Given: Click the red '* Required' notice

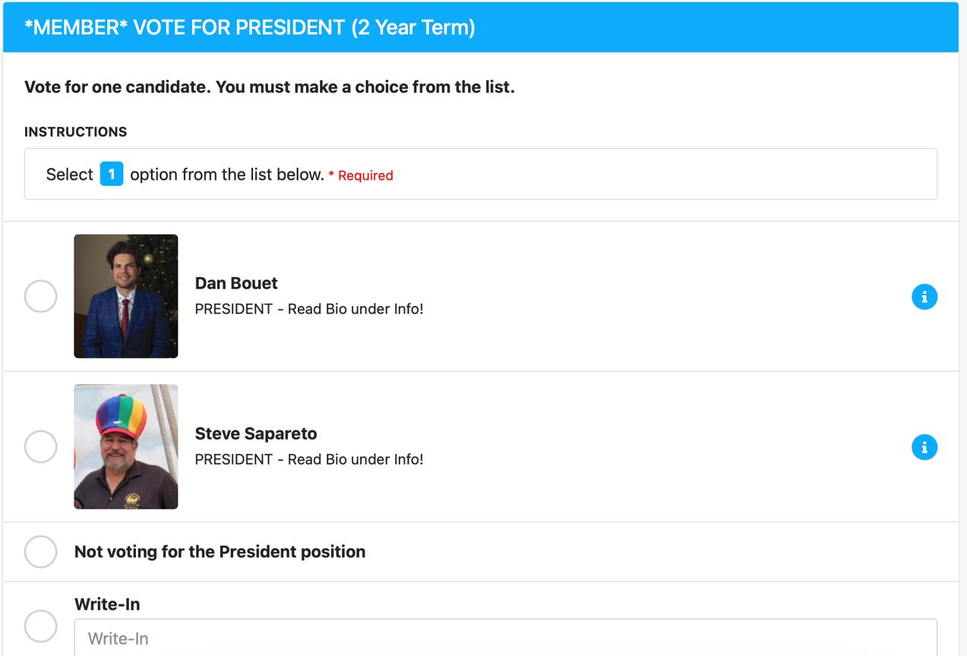Looking at the screenshot, I should (361, 175).
